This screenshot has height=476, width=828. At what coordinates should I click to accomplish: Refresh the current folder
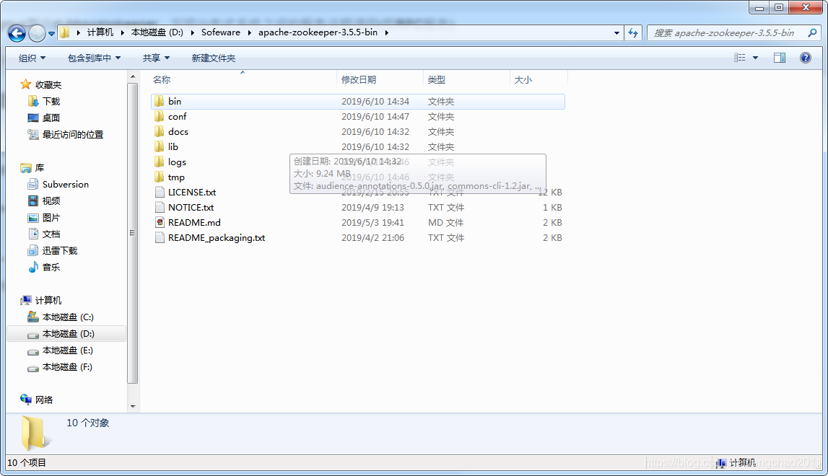[632, 32]
